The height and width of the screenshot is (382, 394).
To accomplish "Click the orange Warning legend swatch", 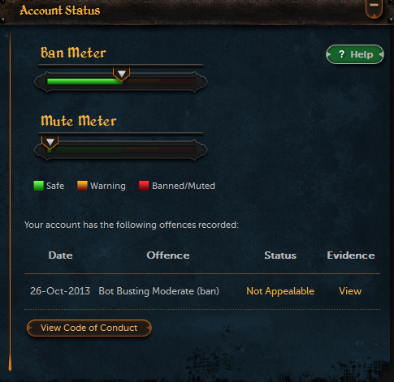I will click(x=82, y=186).
